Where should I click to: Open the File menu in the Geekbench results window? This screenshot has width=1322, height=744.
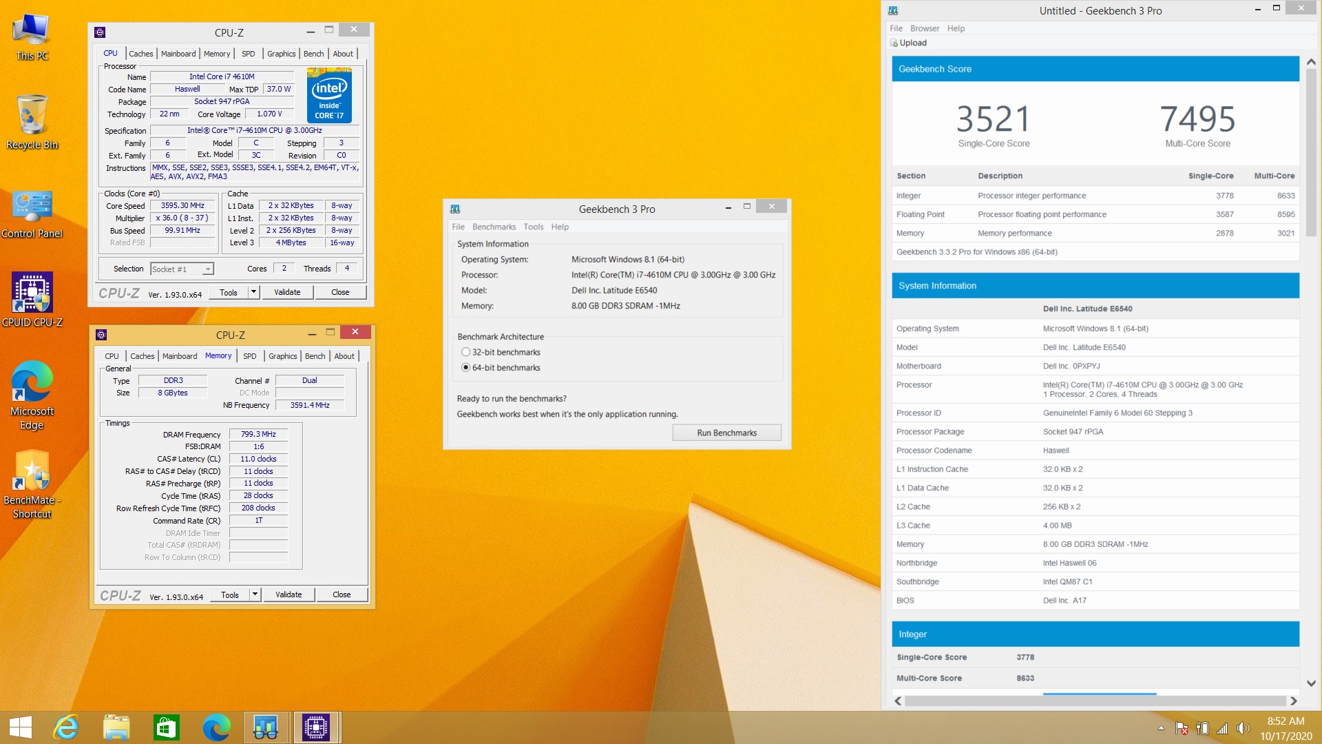(x=896, y=28)
